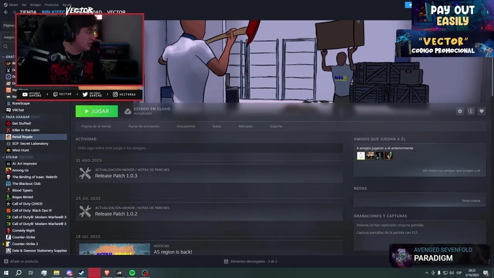The height and width of the screenshot is (278, 494).
Task: Open game settings gear icon
Action: click(460, 111)
